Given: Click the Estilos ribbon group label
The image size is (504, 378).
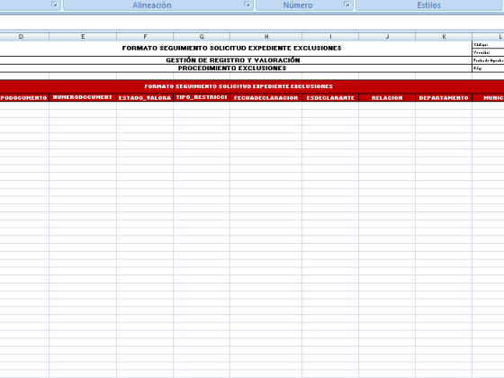Looking at the screenshot, I should click(x=428, y=5).
